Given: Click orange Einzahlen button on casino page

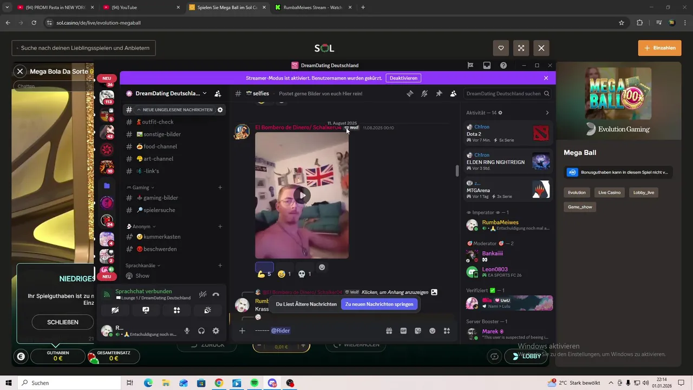Looking at the screenshot, I should (659, 48).
